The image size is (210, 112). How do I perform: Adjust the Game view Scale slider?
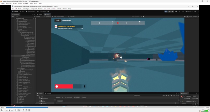point(81,17)
